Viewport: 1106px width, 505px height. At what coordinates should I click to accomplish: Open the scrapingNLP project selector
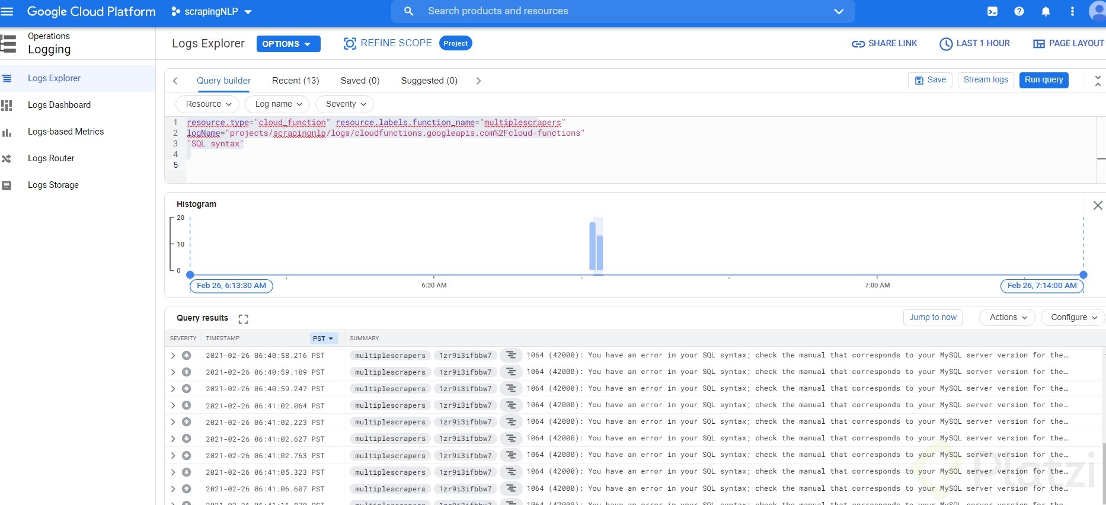212,11
